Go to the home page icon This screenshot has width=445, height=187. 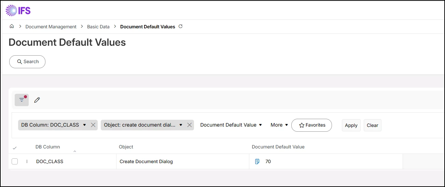(12, 27)
